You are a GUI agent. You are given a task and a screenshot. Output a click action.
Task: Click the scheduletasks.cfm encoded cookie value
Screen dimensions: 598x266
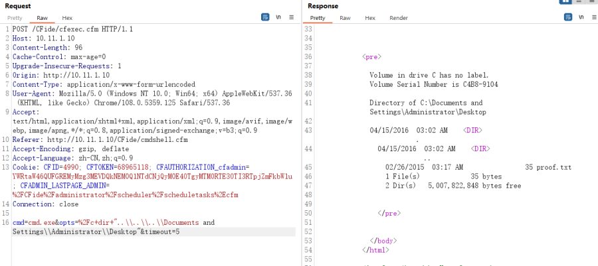point(125,195)
